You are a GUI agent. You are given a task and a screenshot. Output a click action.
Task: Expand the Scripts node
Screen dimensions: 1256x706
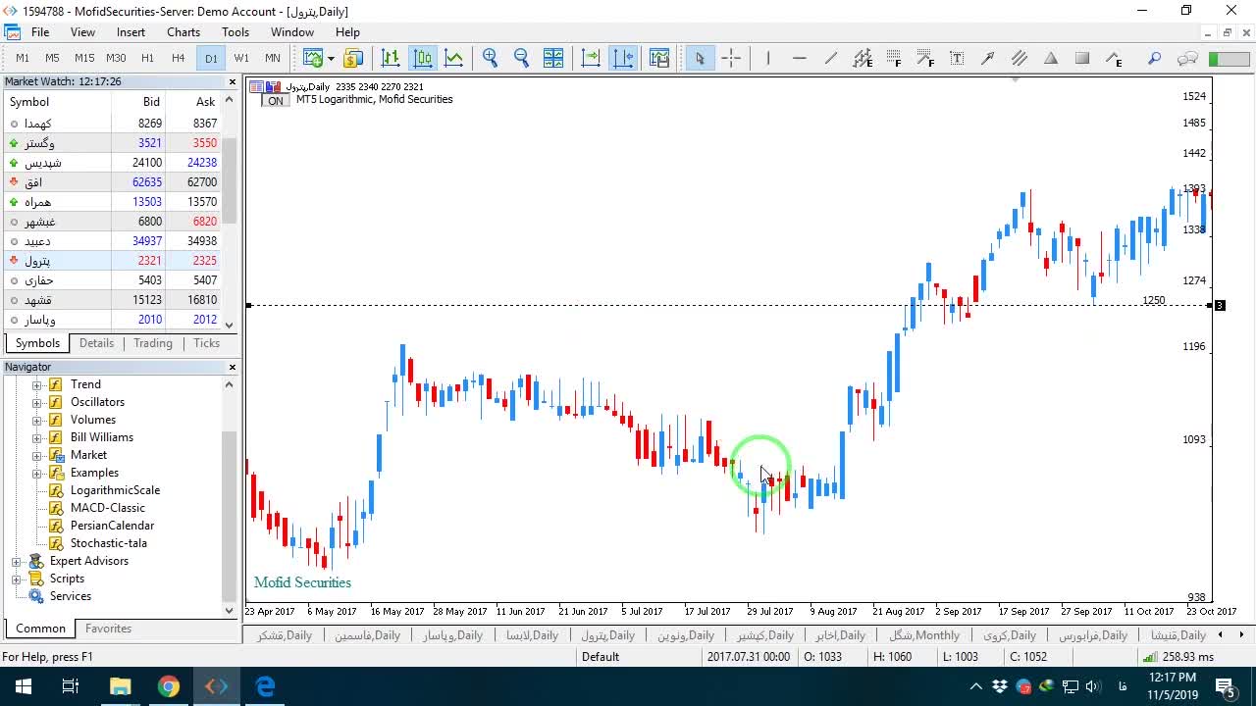[17, 579]
